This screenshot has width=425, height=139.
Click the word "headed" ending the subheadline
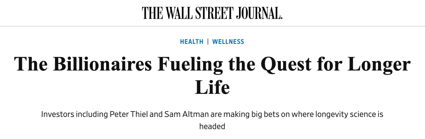pyautogui.click(x=212, y=126)
